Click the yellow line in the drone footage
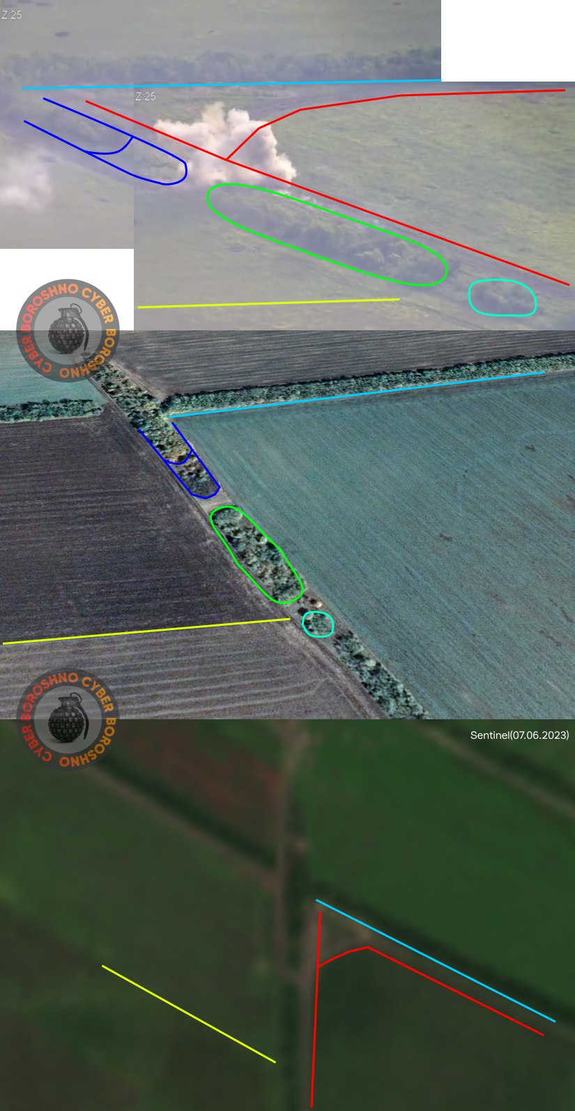Screen dimensions: 575x1111 point(268,303)
